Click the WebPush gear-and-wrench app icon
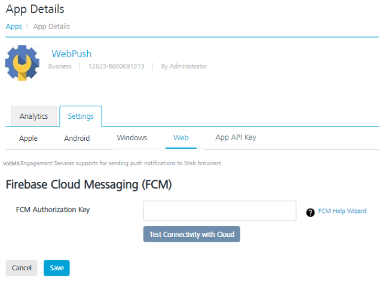379x302 pixels. coord(23,63)
